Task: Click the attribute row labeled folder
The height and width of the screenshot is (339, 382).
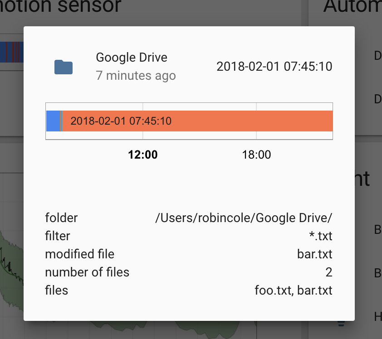Action: point(62,218)
